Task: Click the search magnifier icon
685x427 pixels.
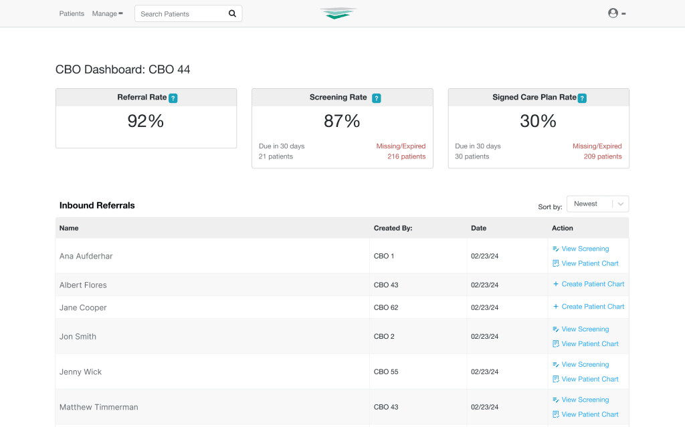Action: point(232,13)
